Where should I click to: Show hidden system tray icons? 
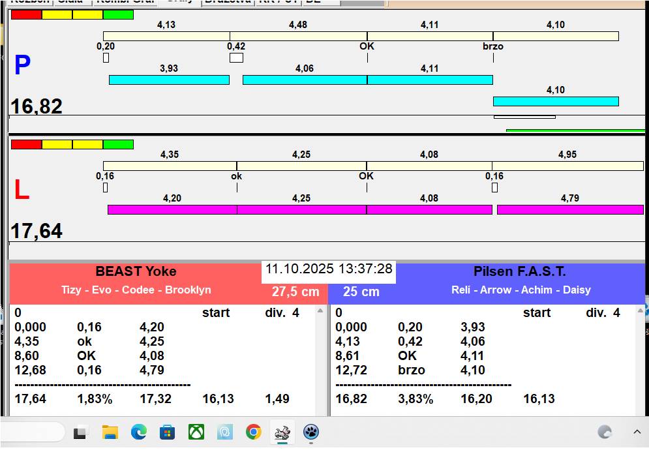(637, 432)
